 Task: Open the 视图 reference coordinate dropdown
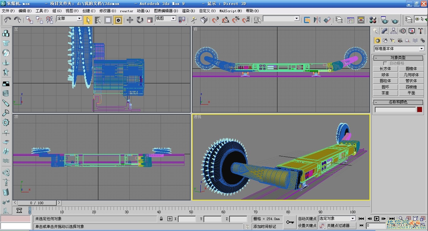166,19
